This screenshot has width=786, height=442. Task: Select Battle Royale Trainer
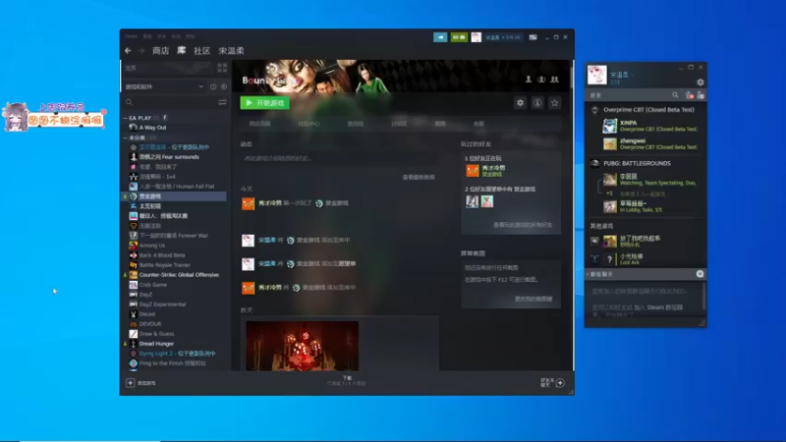[164, 264]
